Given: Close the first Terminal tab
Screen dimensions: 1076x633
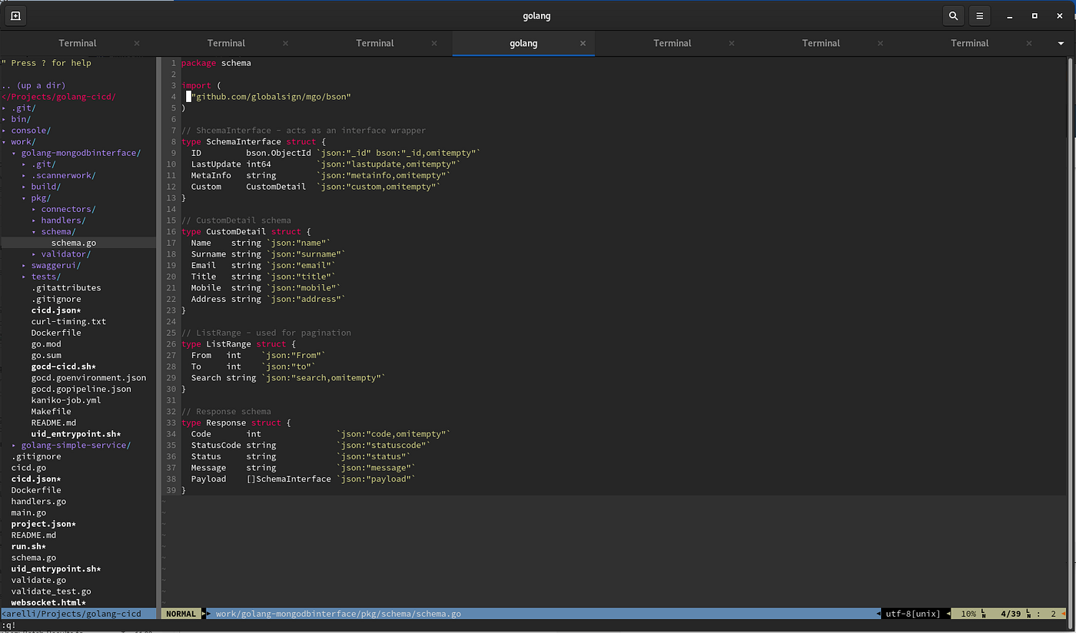Looking at the screenshot, I should 136,43.
